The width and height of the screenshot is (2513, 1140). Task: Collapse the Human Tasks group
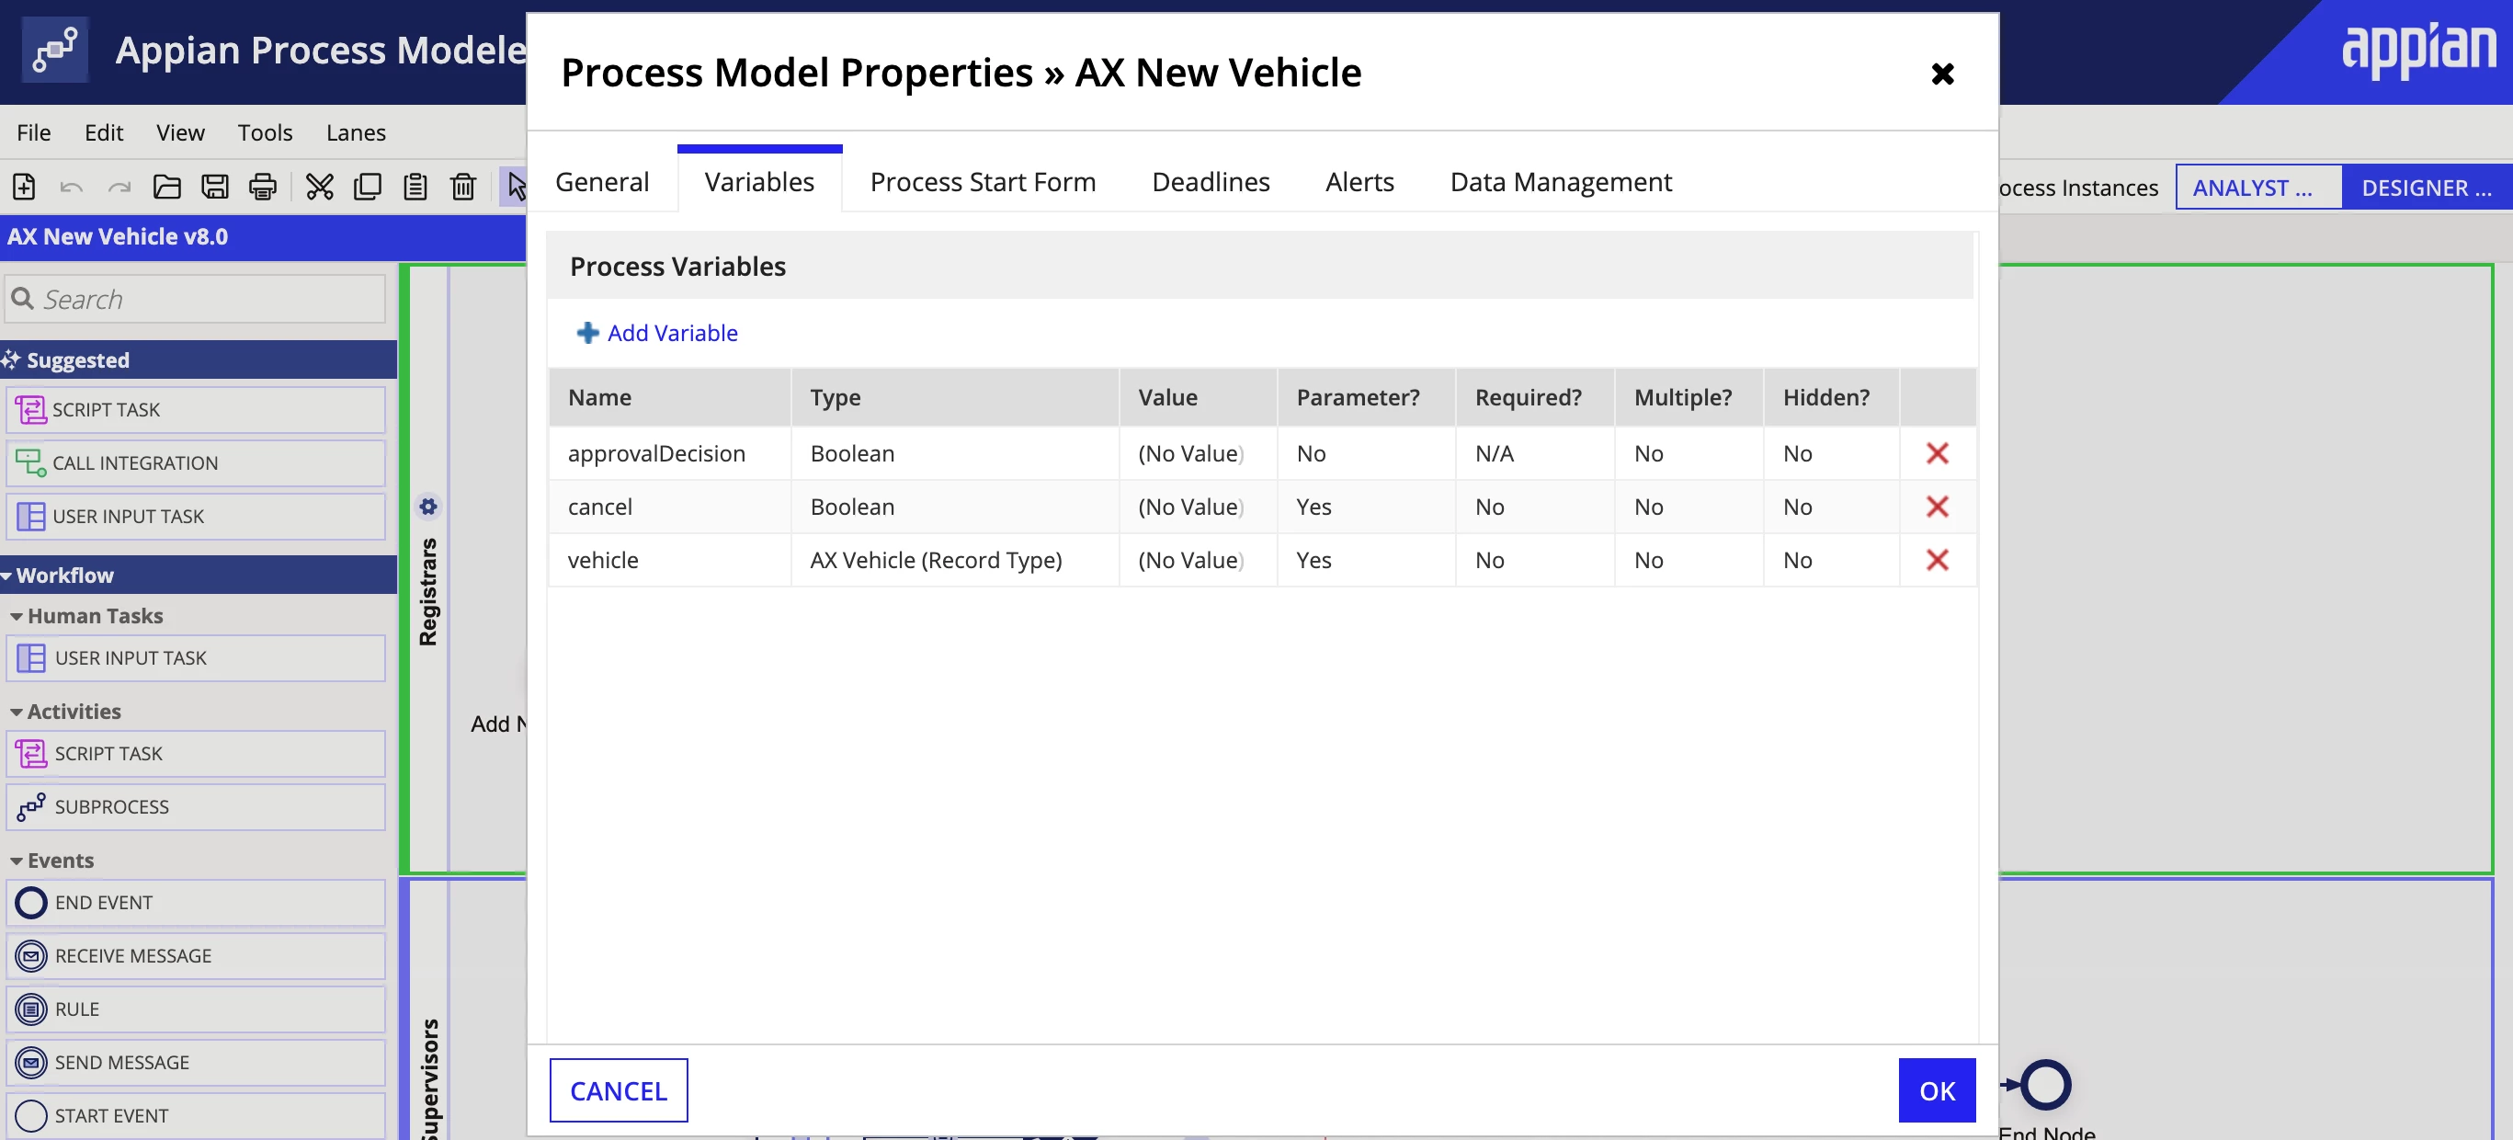[17, 617]
